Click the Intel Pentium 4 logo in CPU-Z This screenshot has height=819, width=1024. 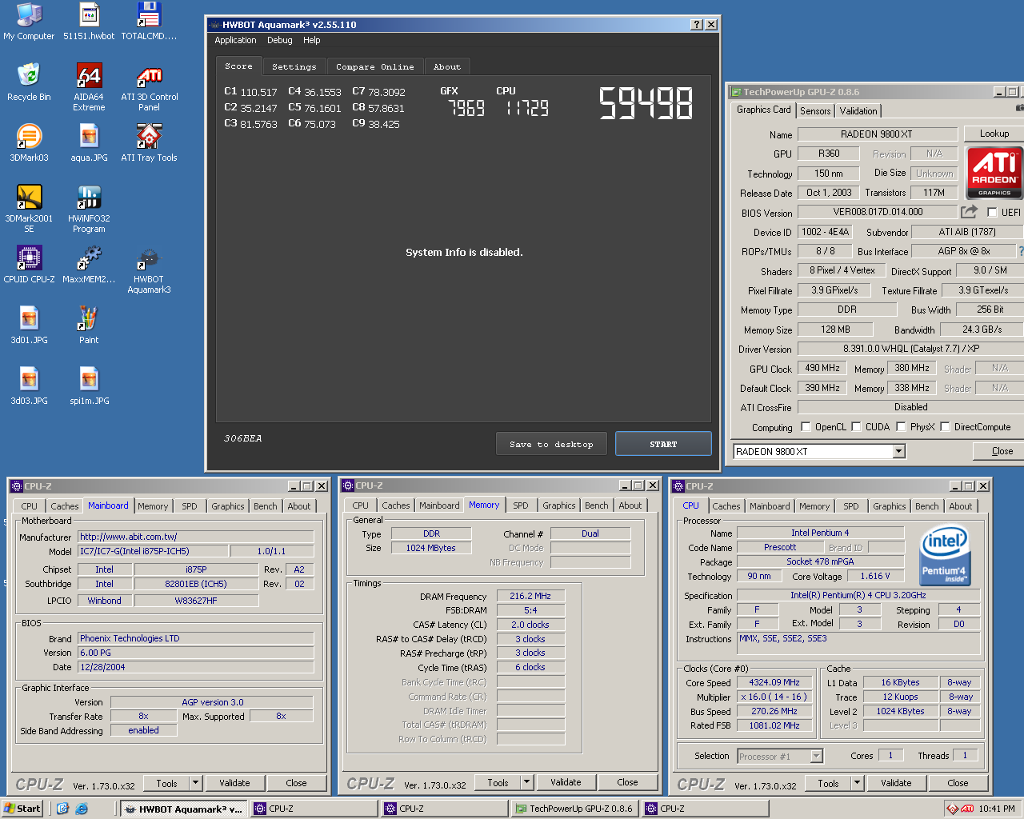click(945, 556)
